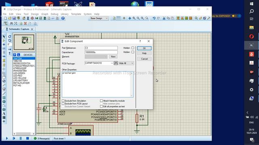The width and height of the screenshot is (259, 145).
Task: Enable Attach hierarchy module checkbox
Action: tap(101, 101)
